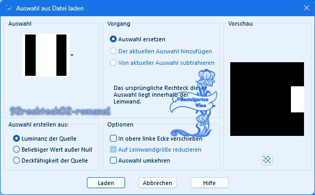Image resolution: width=315 pixels, height=195 pixels.
Task: Select Deckfähigkeit der Quelle option
Action: (x=16, y=160)
